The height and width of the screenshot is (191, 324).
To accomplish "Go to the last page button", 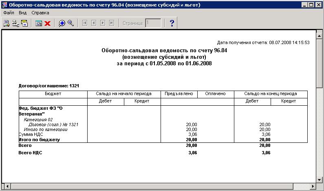I will (x=112, y=23).
